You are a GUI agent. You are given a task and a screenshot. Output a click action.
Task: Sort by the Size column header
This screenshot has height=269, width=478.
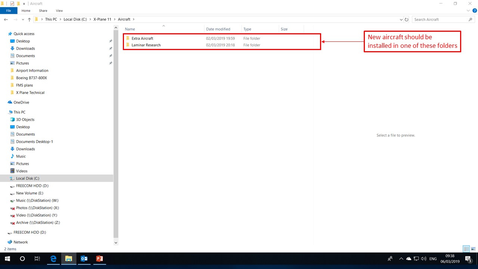[291, 29]
